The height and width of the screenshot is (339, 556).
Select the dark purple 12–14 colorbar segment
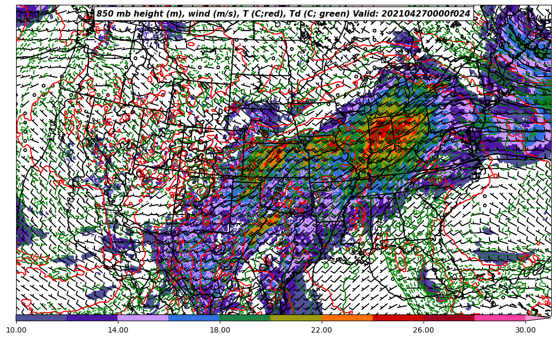(92, 318)
